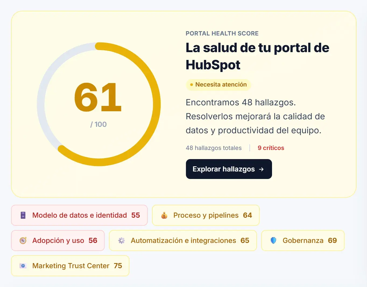Click the email icon for Marketing Trust Center
Image resolution: width=367 pixels, height=287 pixels.
click(x=23, y=266)
